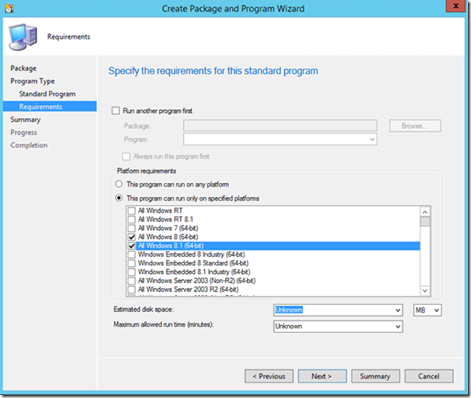
Task: Go to the Package wizard step
Action: (24, 68)
